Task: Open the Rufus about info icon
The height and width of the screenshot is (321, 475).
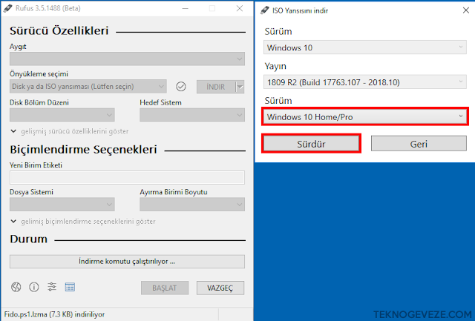Action: (34, 286)
